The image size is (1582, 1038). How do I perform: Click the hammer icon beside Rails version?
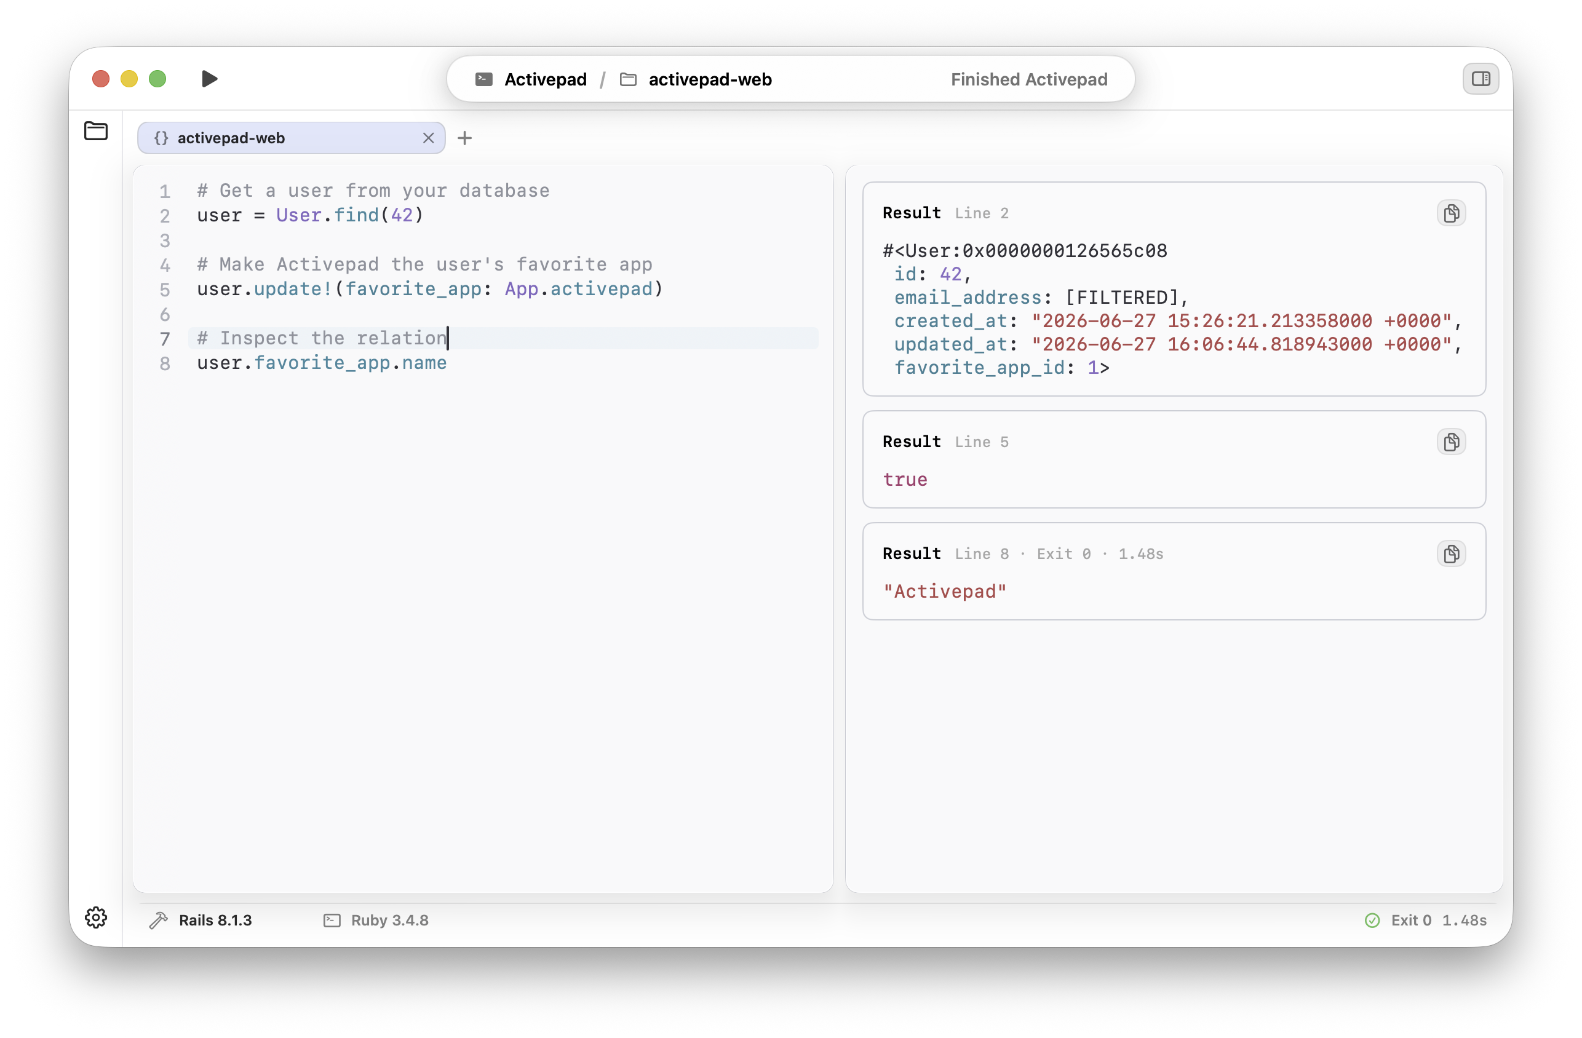[158, 920]
